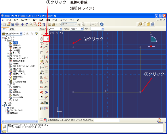
Task: Cancel procedure with red X button
Action: pos(45,120)
